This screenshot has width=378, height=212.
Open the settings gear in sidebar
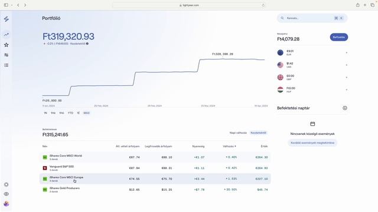coord(6,184)
